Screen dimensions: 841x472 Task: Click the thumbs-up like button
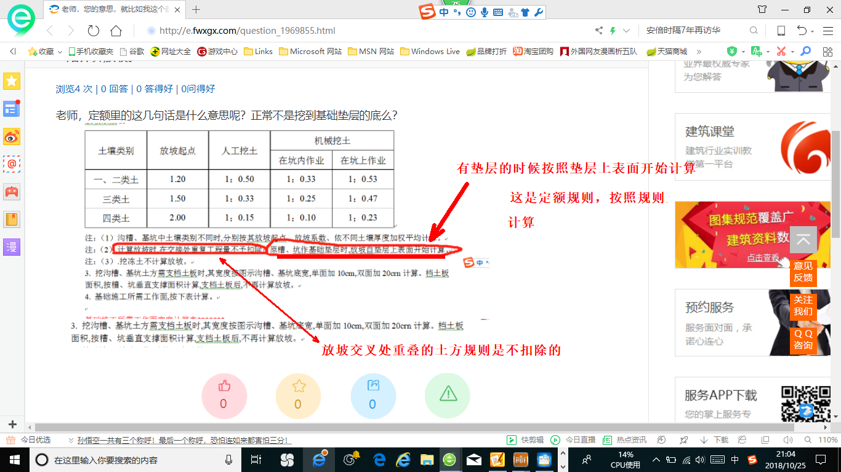(224, 395)
